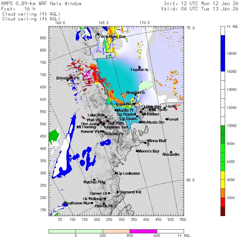Click the Westhaven Nun station marker

coord(92,203)
